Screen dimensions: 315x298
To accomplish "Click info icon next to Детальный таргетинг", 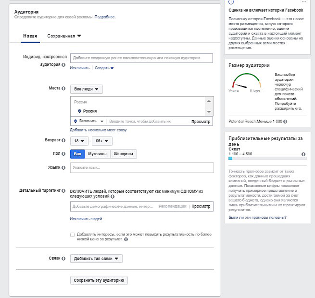I will pyautogui.click(x=64, y=191).
